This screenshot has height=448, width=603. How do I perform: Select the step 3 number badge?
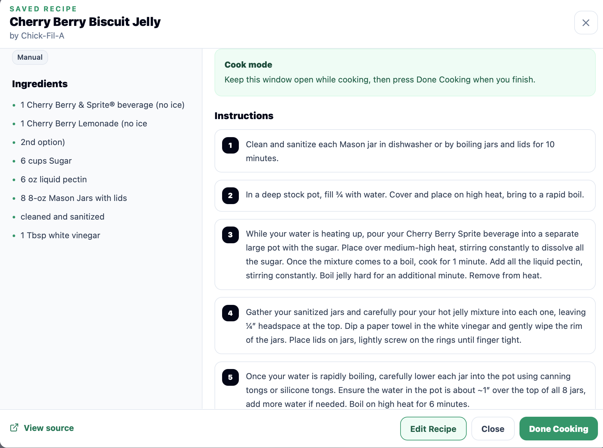click(230, 235)
